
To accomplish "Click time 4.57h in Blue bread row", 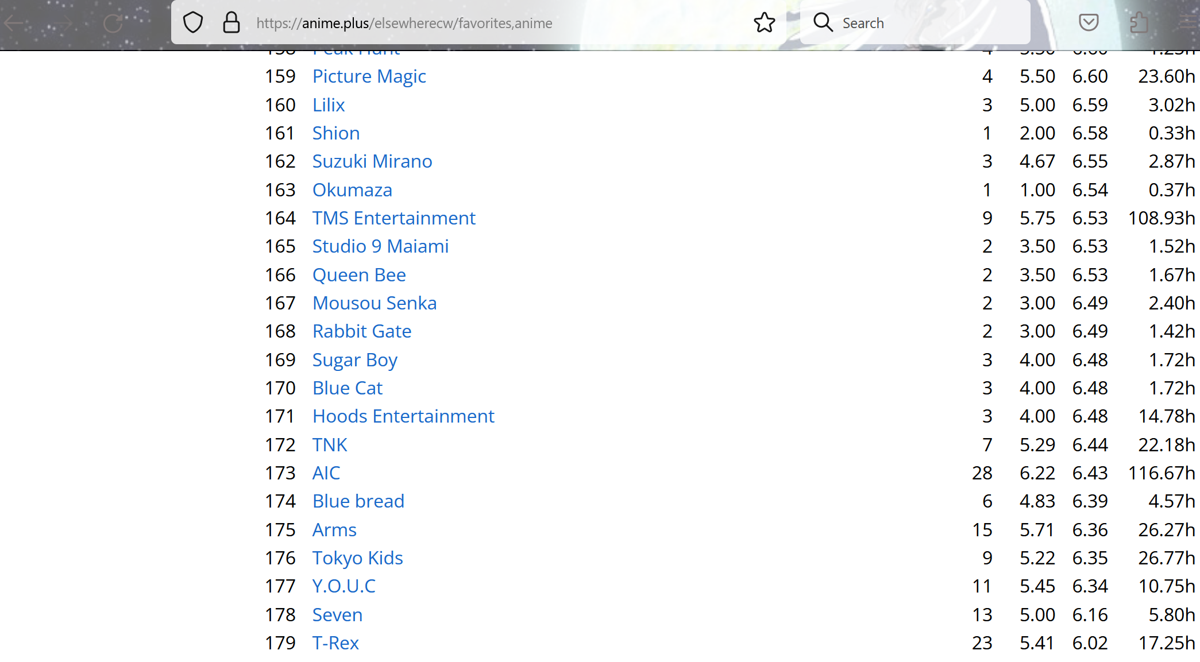I will 1172,501.
